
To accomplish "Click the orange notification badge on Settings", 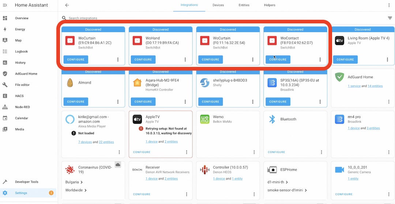I will (51, 193).
